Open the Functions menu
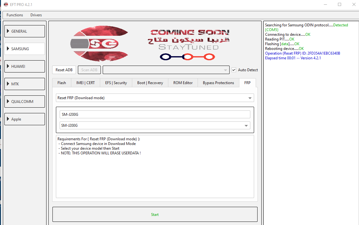The image size is (359, 225). (x=15, y=15)
